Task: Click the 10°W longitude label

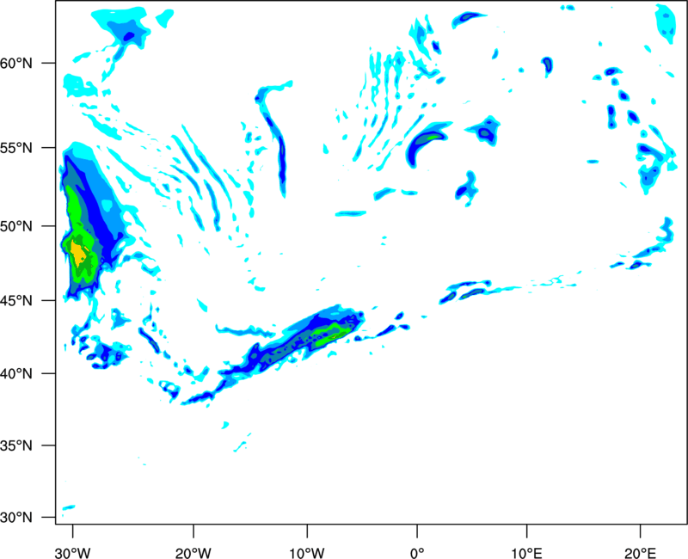Action: (307, 553)
